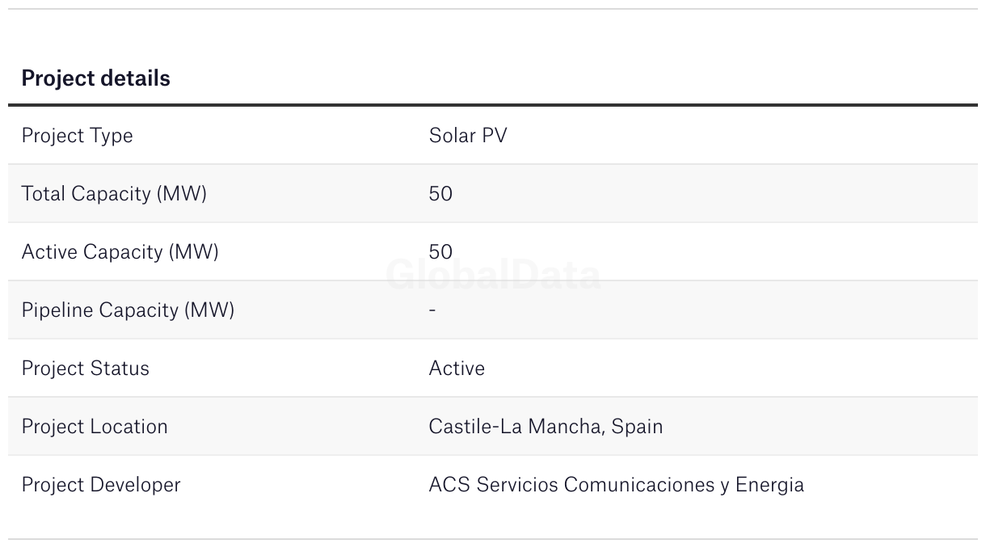Click the word Castile-La in location value
The width and height of the screenshot is (986, 548).
pos(475,427)
